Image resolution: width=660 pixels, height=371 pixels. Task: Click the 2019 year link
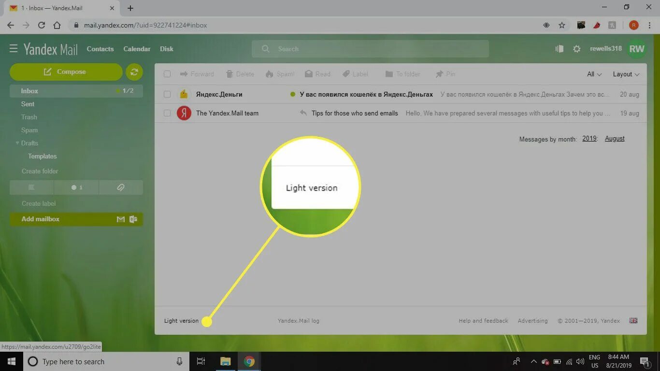pos(589,139)
